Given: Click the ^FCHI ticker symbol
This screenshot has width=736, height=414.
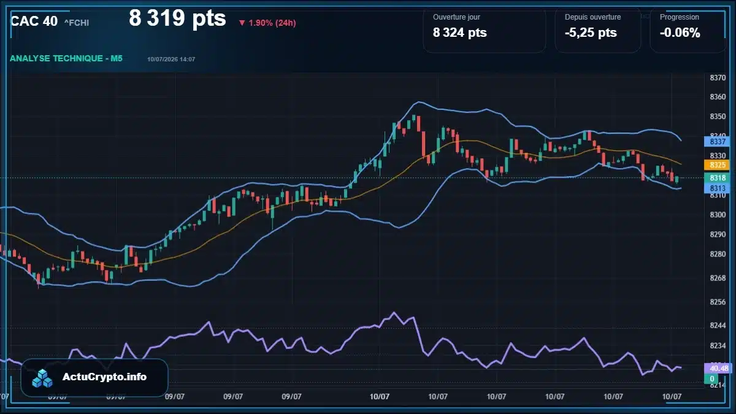Looking at the screenshot, I should click(77, 23).
